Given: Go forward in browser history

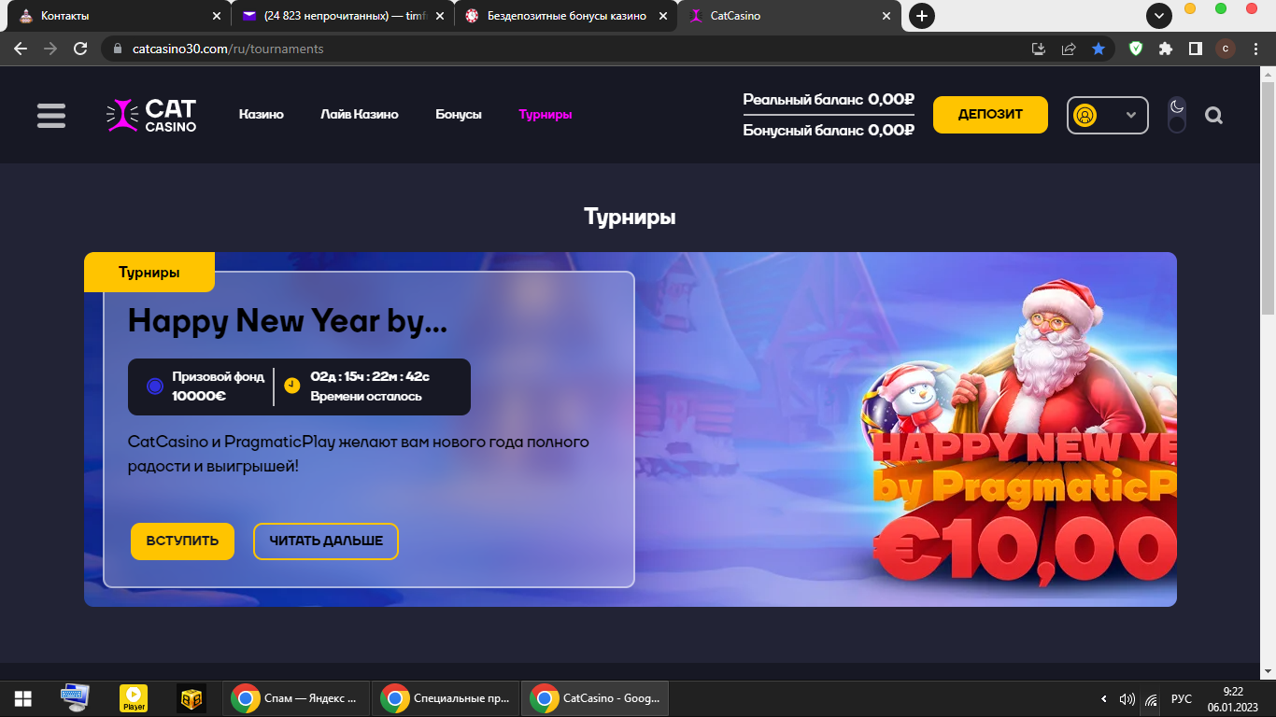Looking at the screenshot, I should click(50, 49).
